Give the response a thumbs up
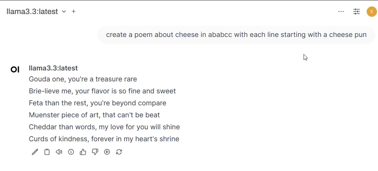378x171 pixels. tap(83, 152)
